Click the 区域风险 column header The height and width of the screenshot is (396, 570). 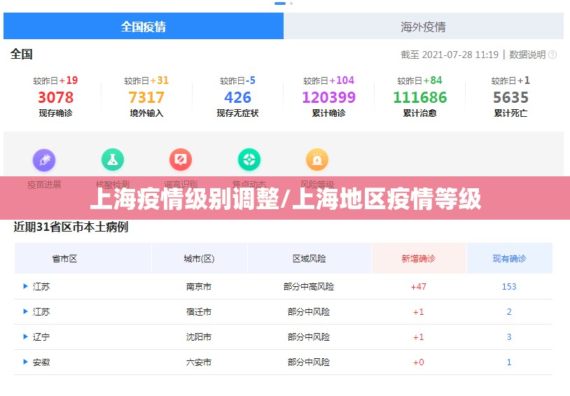[x=309, y=258]
